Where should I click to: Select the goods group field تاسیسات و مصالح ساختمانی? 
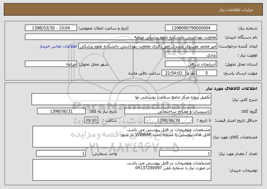click(x=168, y=111)
